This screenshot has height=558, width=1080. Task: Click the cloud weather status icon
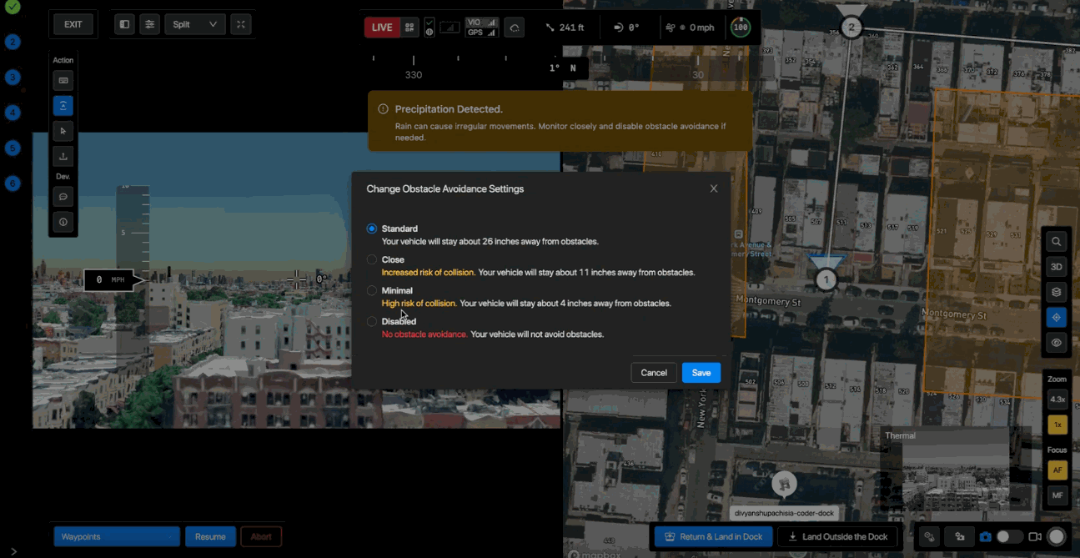point(515,28)
